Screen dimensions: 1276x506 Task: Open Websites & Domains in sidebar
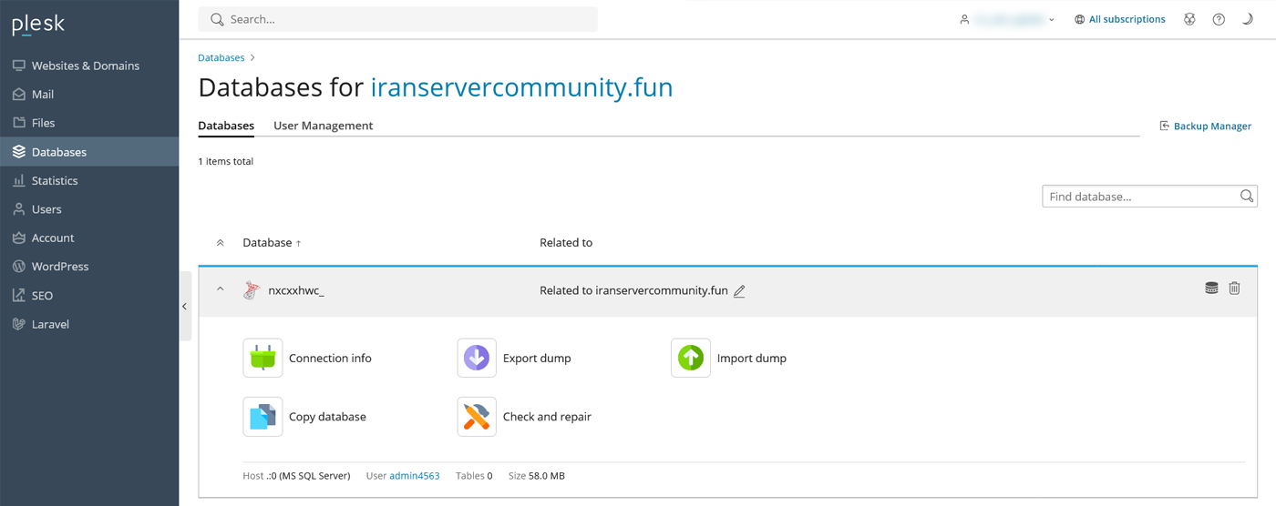click(x=85, y=66)
